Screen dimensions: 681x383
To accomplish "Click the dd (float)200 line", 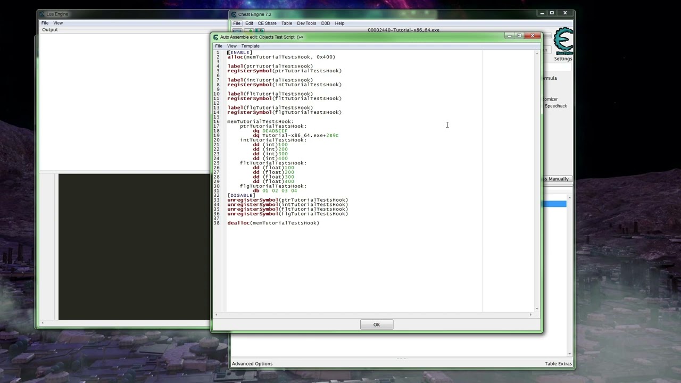I will tap(273, 172).
